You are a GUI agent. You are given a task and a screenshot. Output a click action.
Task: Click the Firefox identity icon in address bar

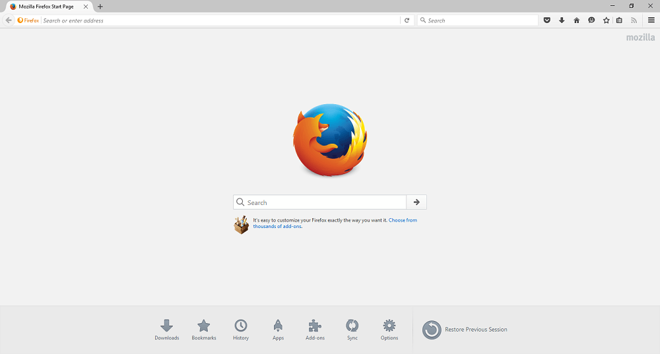pos(28,20)
